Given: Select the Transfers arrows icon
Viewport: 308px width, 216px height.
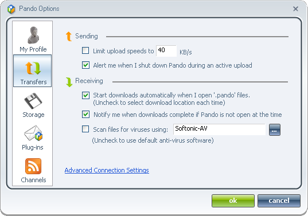Looking at the screenshot, I should click(33, 68).
